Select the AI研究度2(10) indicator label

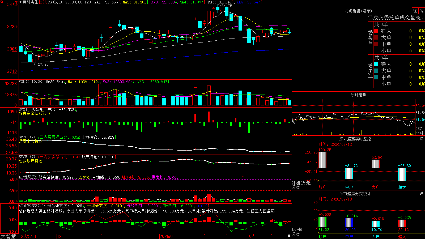(x=32, y=206)
